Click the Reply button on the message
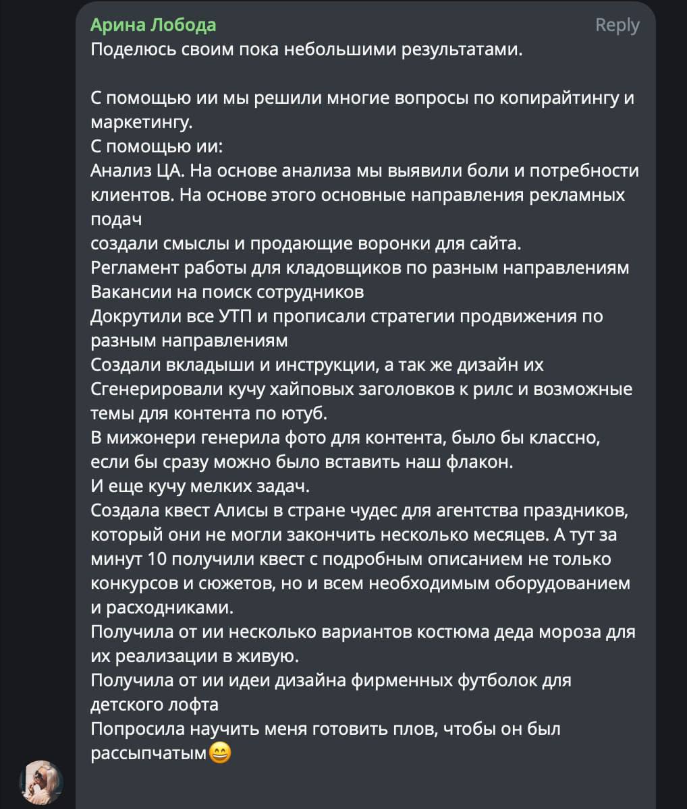Image resolution: width=687 pixels, height=809 pixels. pyautogui.click(x=617, y=25)
